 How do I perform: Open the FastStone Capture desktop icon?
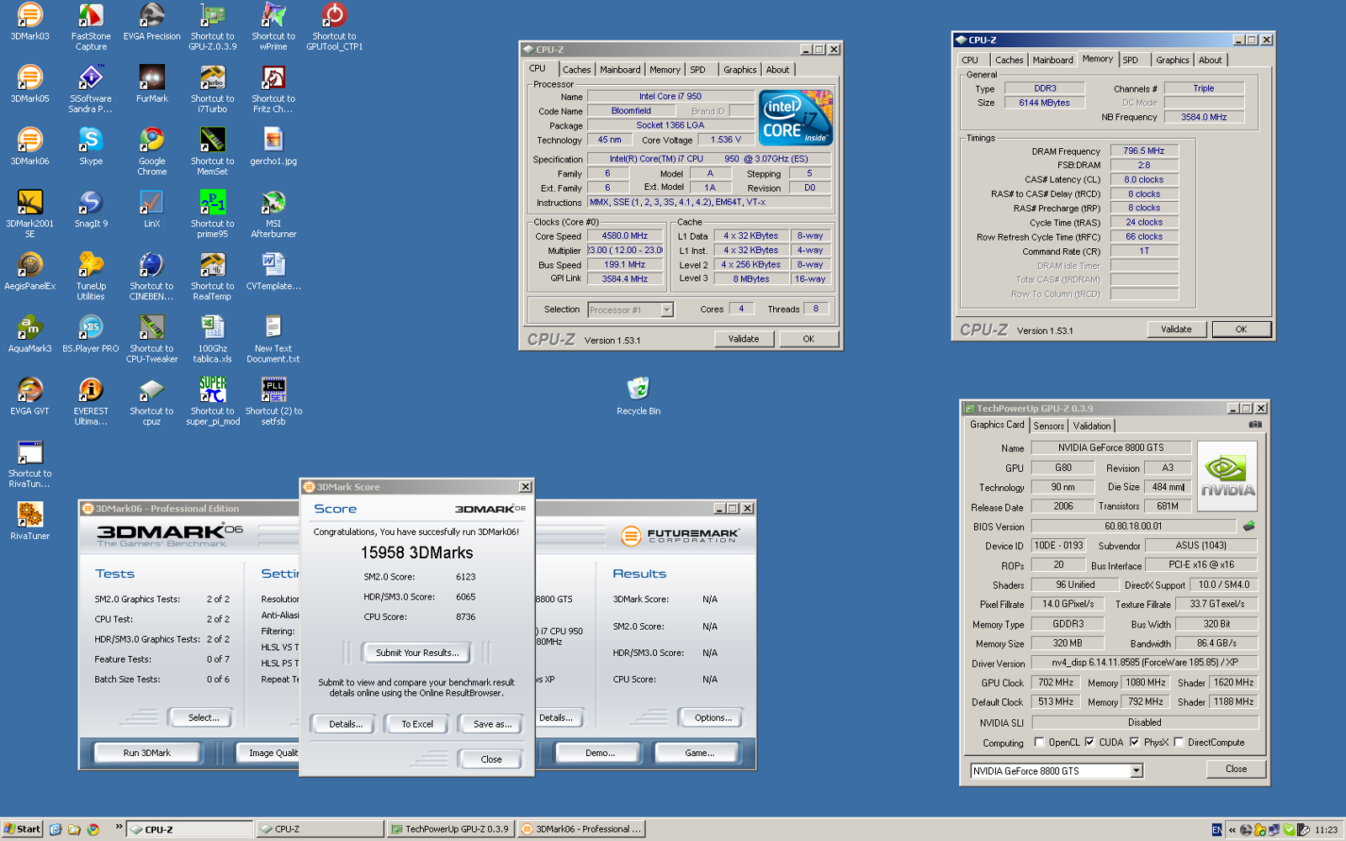[x=91, y=28]
